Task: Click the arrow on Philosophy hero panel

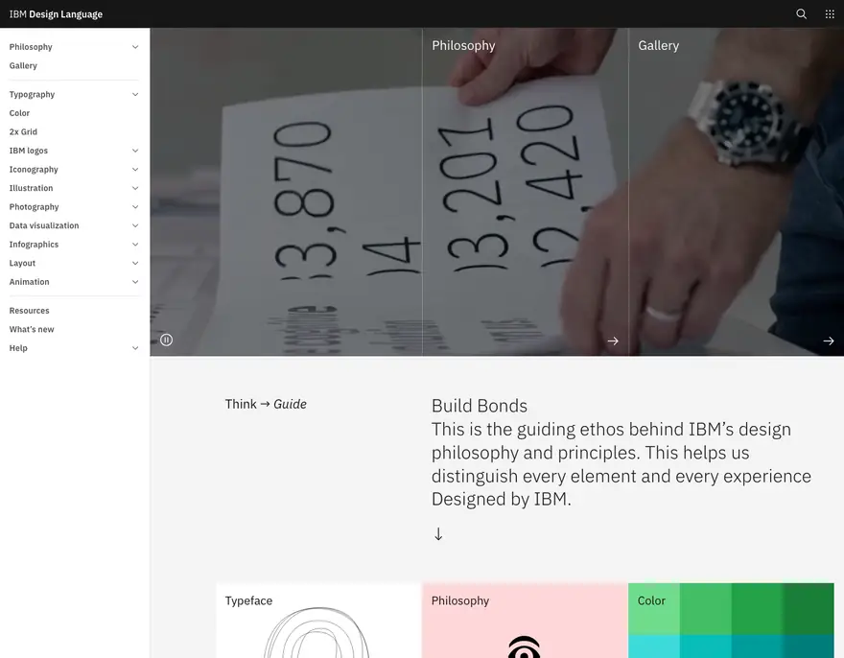Action: (613, 341)
